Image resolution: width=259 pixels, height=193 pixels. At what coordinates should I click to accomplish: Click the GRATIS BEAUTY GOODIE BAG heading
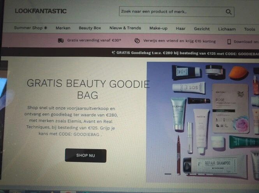(x=88, y=89)
